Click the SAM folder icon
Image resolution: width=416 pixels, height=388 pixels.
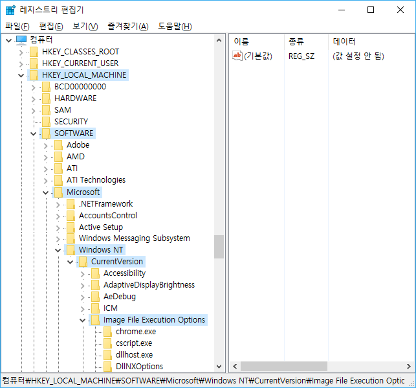click(x=46, y=110)
